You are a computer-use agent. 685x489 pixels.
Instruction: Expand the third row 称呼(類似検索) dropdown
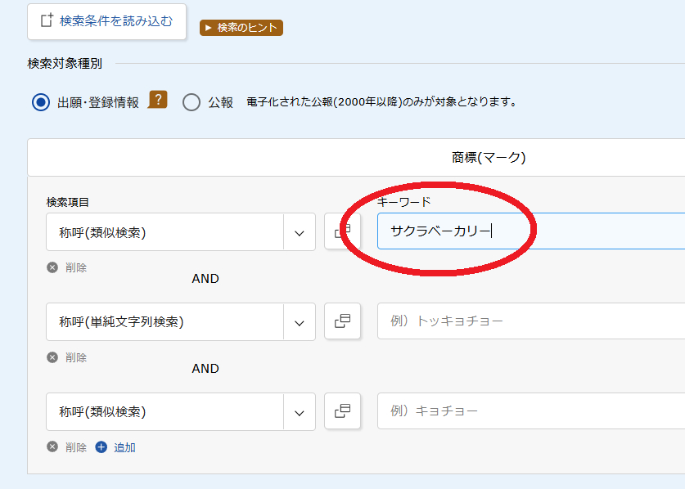181,411
